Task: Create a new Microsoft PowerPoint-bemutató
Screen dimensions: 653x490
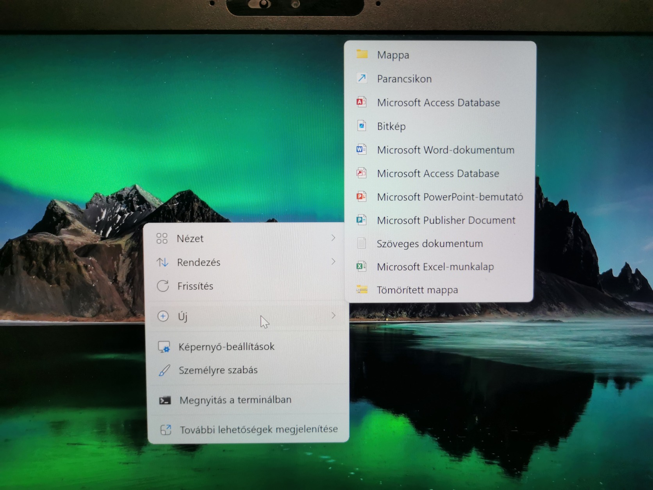Action: 440,197
